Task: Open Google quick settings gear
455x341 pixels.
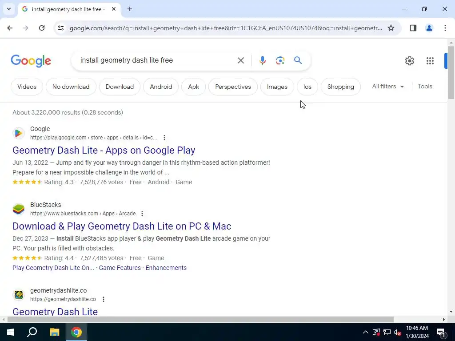Action: tap(409, 60)
